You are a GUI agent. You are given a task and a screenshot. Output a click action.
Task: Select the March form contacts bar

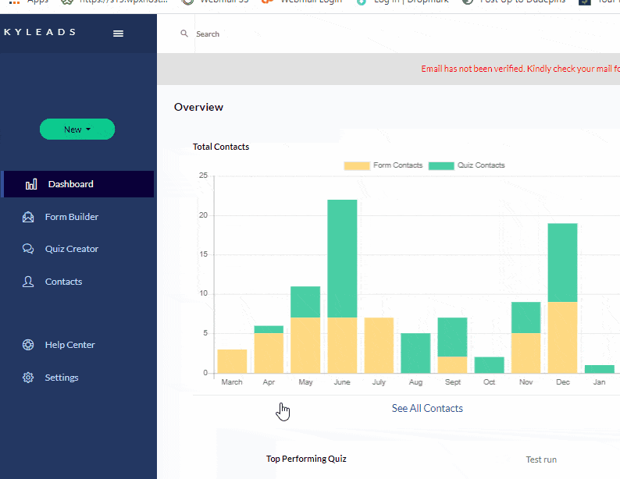point(232,360)
